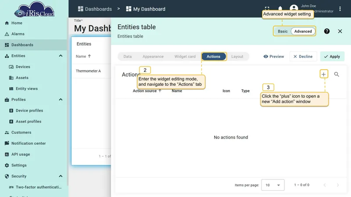
Task: Click the fullscreen icon in header
Action: point(267,8)
